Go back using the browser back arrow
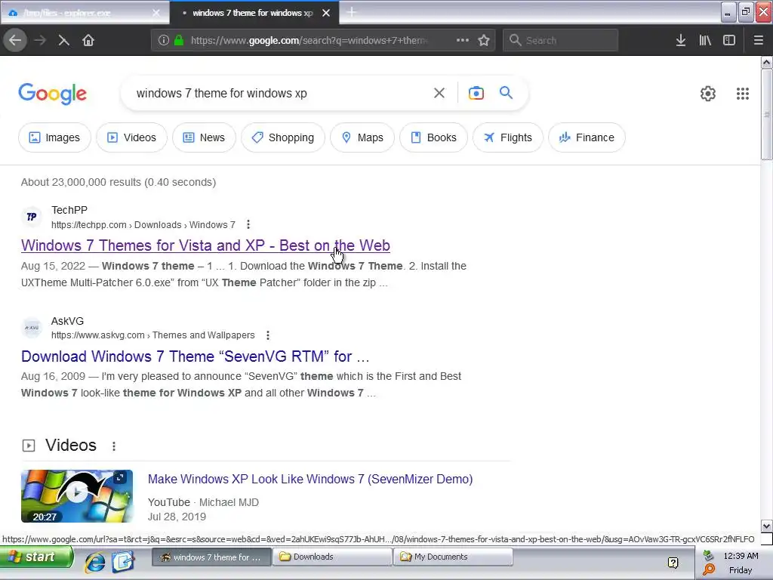 (15, 41)
